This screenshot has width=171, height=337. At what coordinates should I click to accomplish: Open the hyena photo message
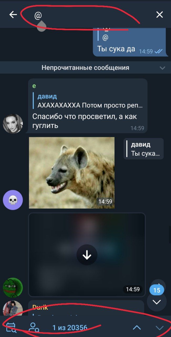(72, 173)
